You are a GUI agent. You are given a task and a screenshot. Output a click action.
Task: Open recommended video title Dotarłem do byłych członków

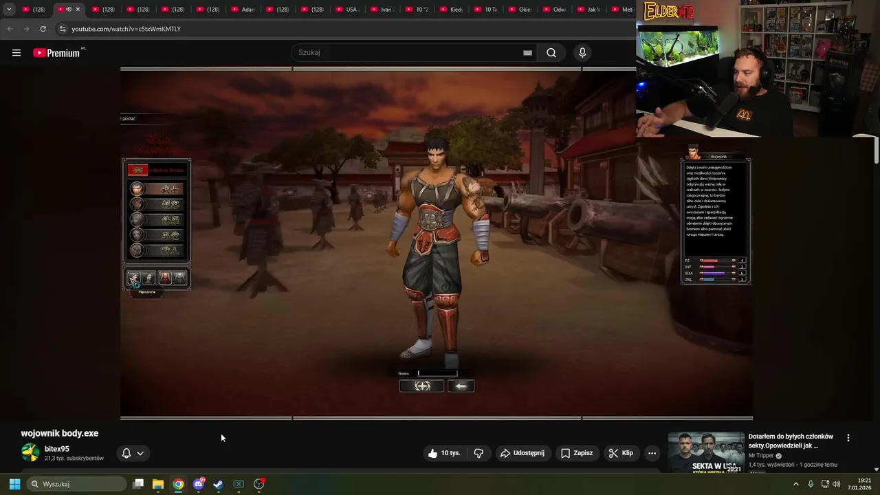(791, 441)
